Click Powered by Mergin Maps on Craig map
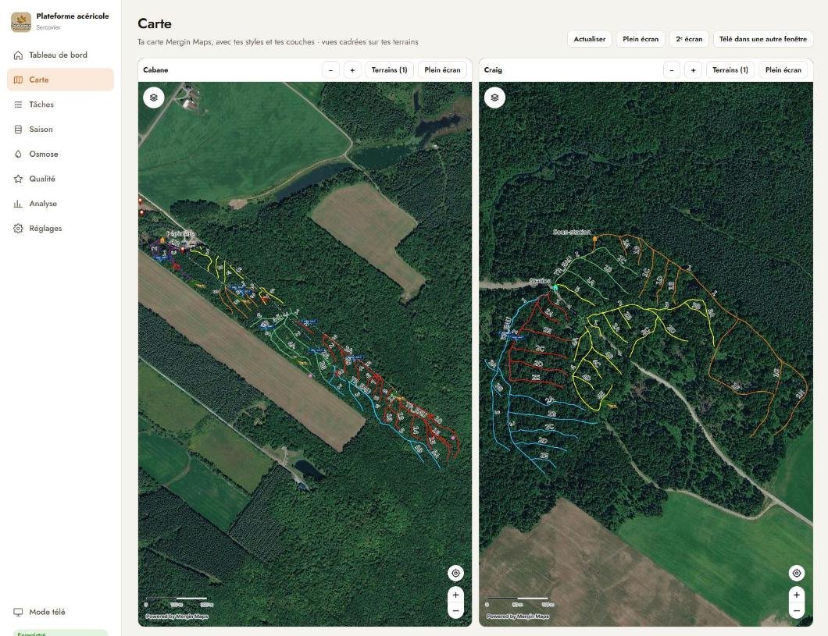 pyautogui.click(x=518, y=616)
